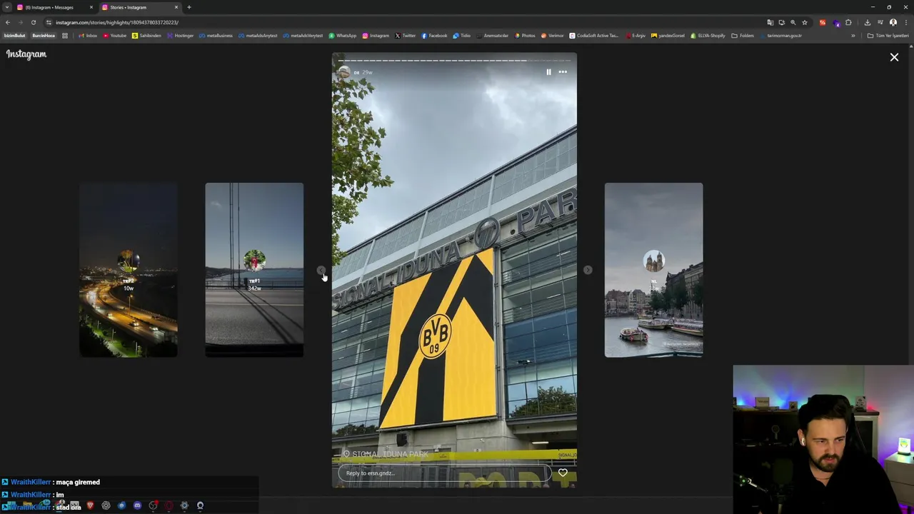Open the browser downloads icon
Screen dimensions: 914x514
[x=868, y=22]
